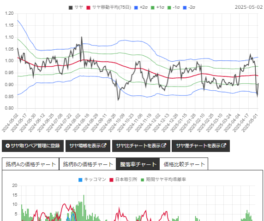264x221 pixels.
Task: Switch to 銘柄Bの価格チャート tab
Action: tap(88, 164)
